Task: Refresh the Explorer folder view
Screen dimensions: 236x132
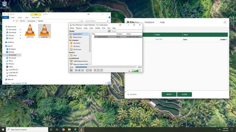Action: tap(82, 21)
